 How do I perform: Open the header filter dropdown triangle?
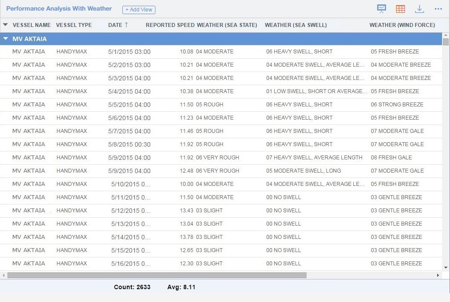[x=5, y=25]
